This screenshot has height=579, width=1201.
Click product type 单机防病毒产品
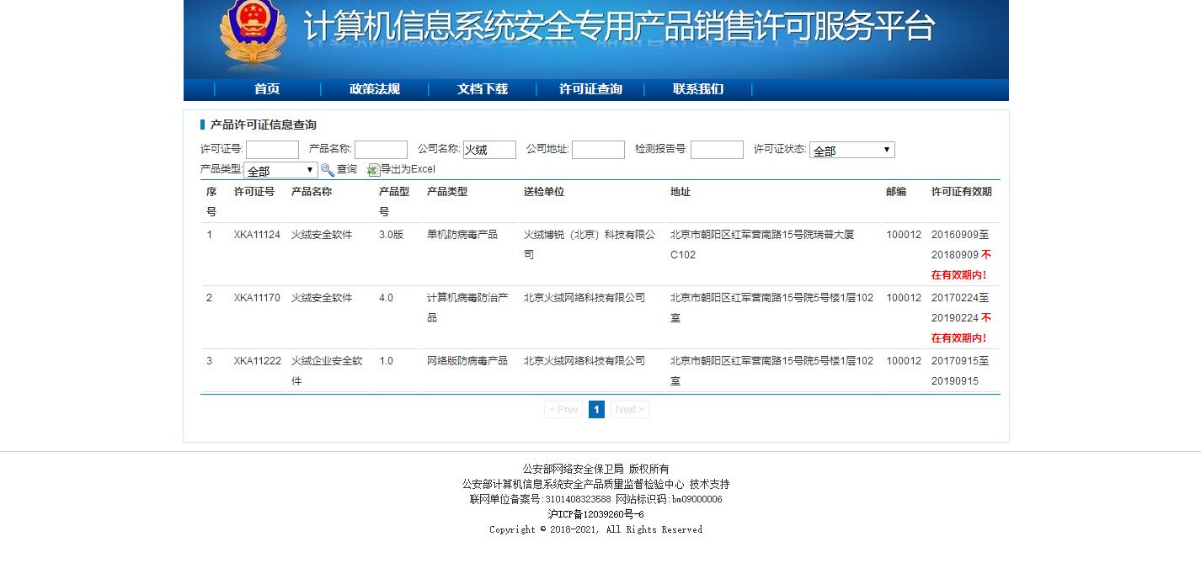point(462,235)
